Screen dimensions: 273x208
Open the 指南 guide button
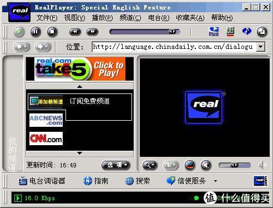tap(96, 181)
